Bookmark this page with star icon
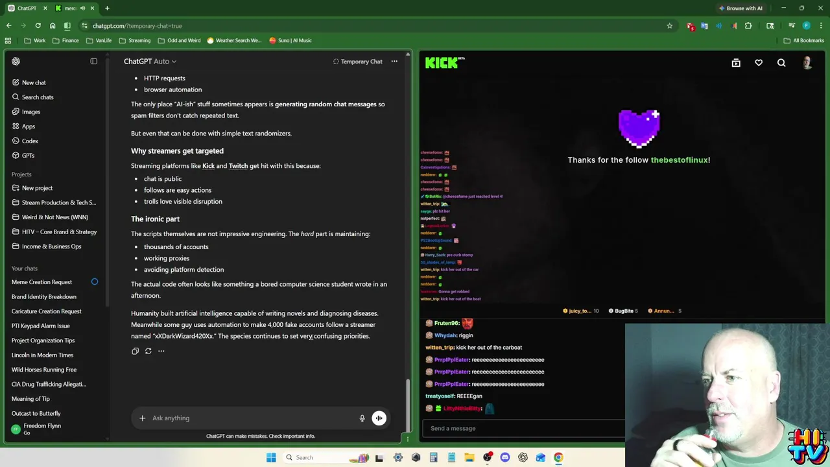 (669, 26)
